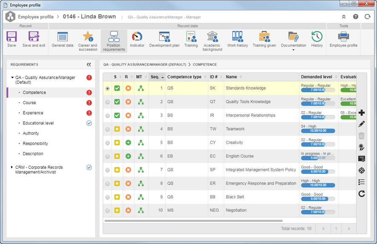Click the list view icon in the side toolbar
The image size is (377, 244).
[362, 182]
